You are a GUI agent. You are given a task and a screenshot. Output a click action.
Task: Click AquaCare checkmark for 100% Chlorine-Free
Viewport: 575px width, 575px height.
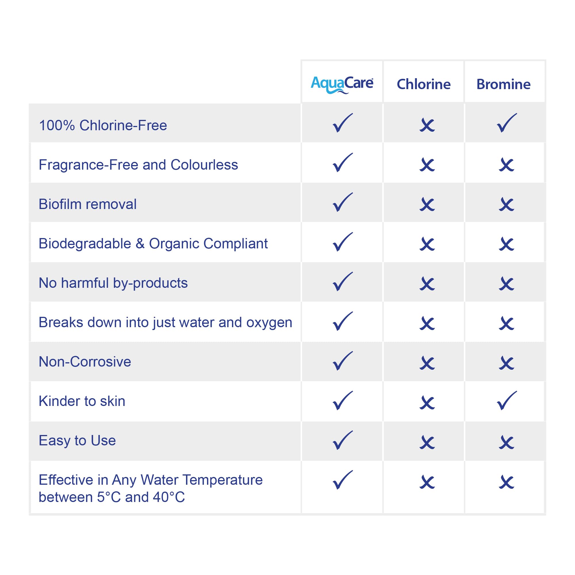(x=342, y=123)
